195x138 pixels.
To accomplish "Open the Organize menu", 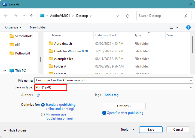I will coord(13,27).
